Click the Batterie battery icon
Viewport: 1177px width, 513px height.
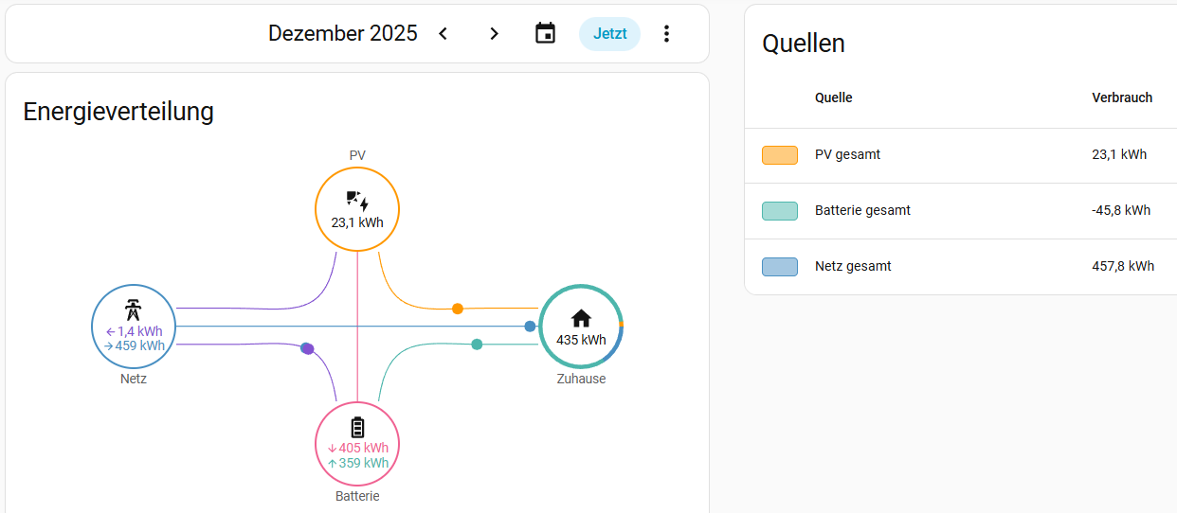coord(357,428)
